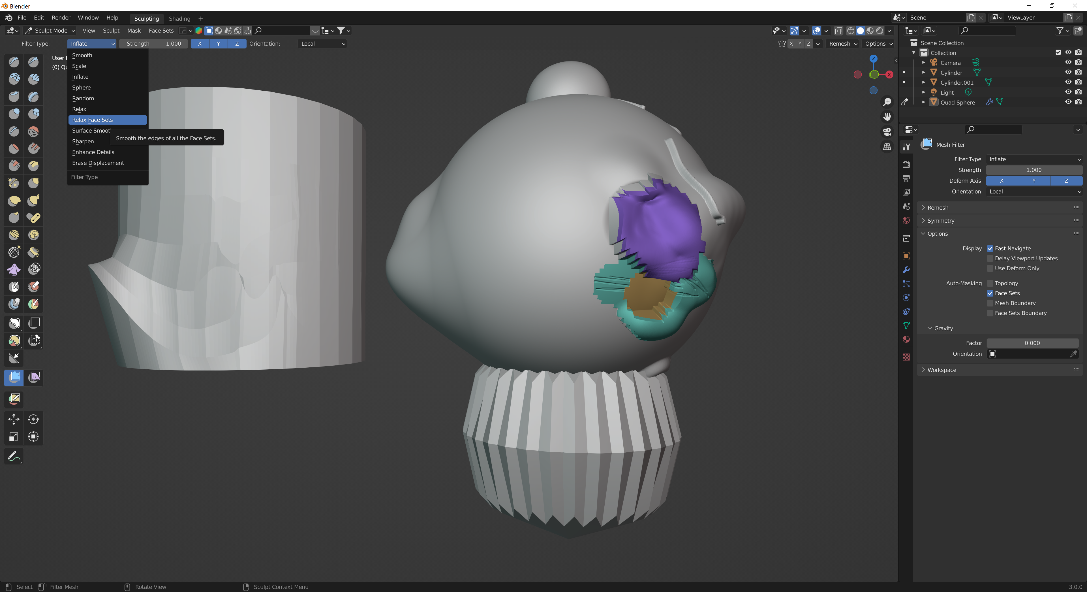This screenshot has width=1087, height=592.
Task: Click the Z deform axis button
Action: 1066,181
